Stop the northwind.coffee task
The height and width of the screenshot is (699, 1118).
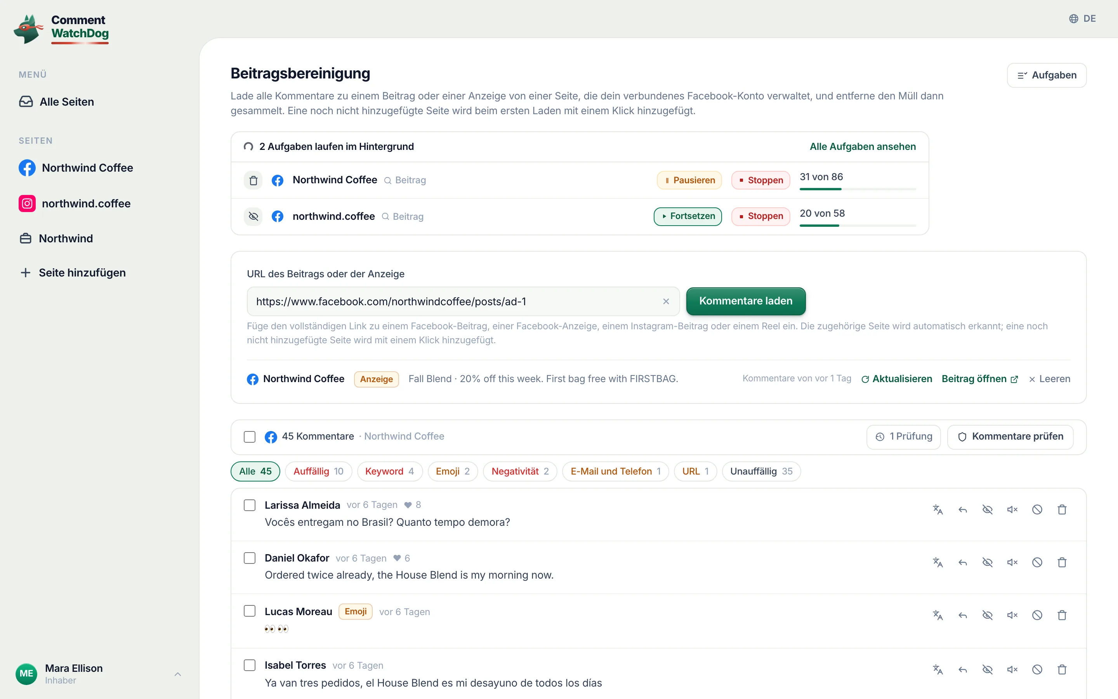point(760,216)
